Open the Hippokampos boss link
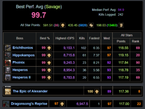 24,55
